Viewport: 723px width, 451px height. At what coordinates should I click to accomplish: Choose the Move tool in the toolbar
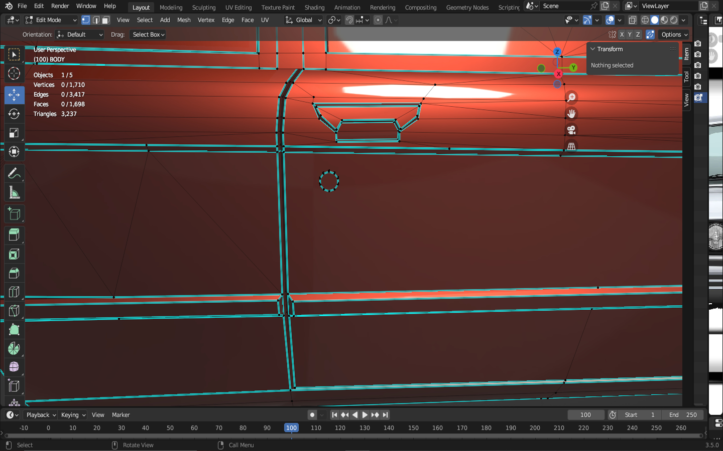point(14,95)
